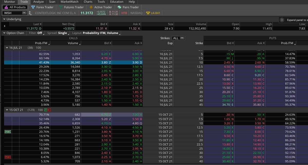Switch to Forex Trader view
308x165 pixels.
click(x=42, y=7)
